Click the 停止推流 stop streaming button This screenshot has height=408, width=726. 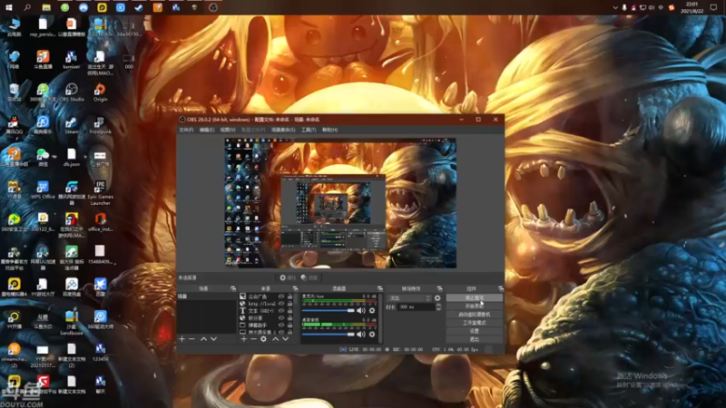pos(475,297)
